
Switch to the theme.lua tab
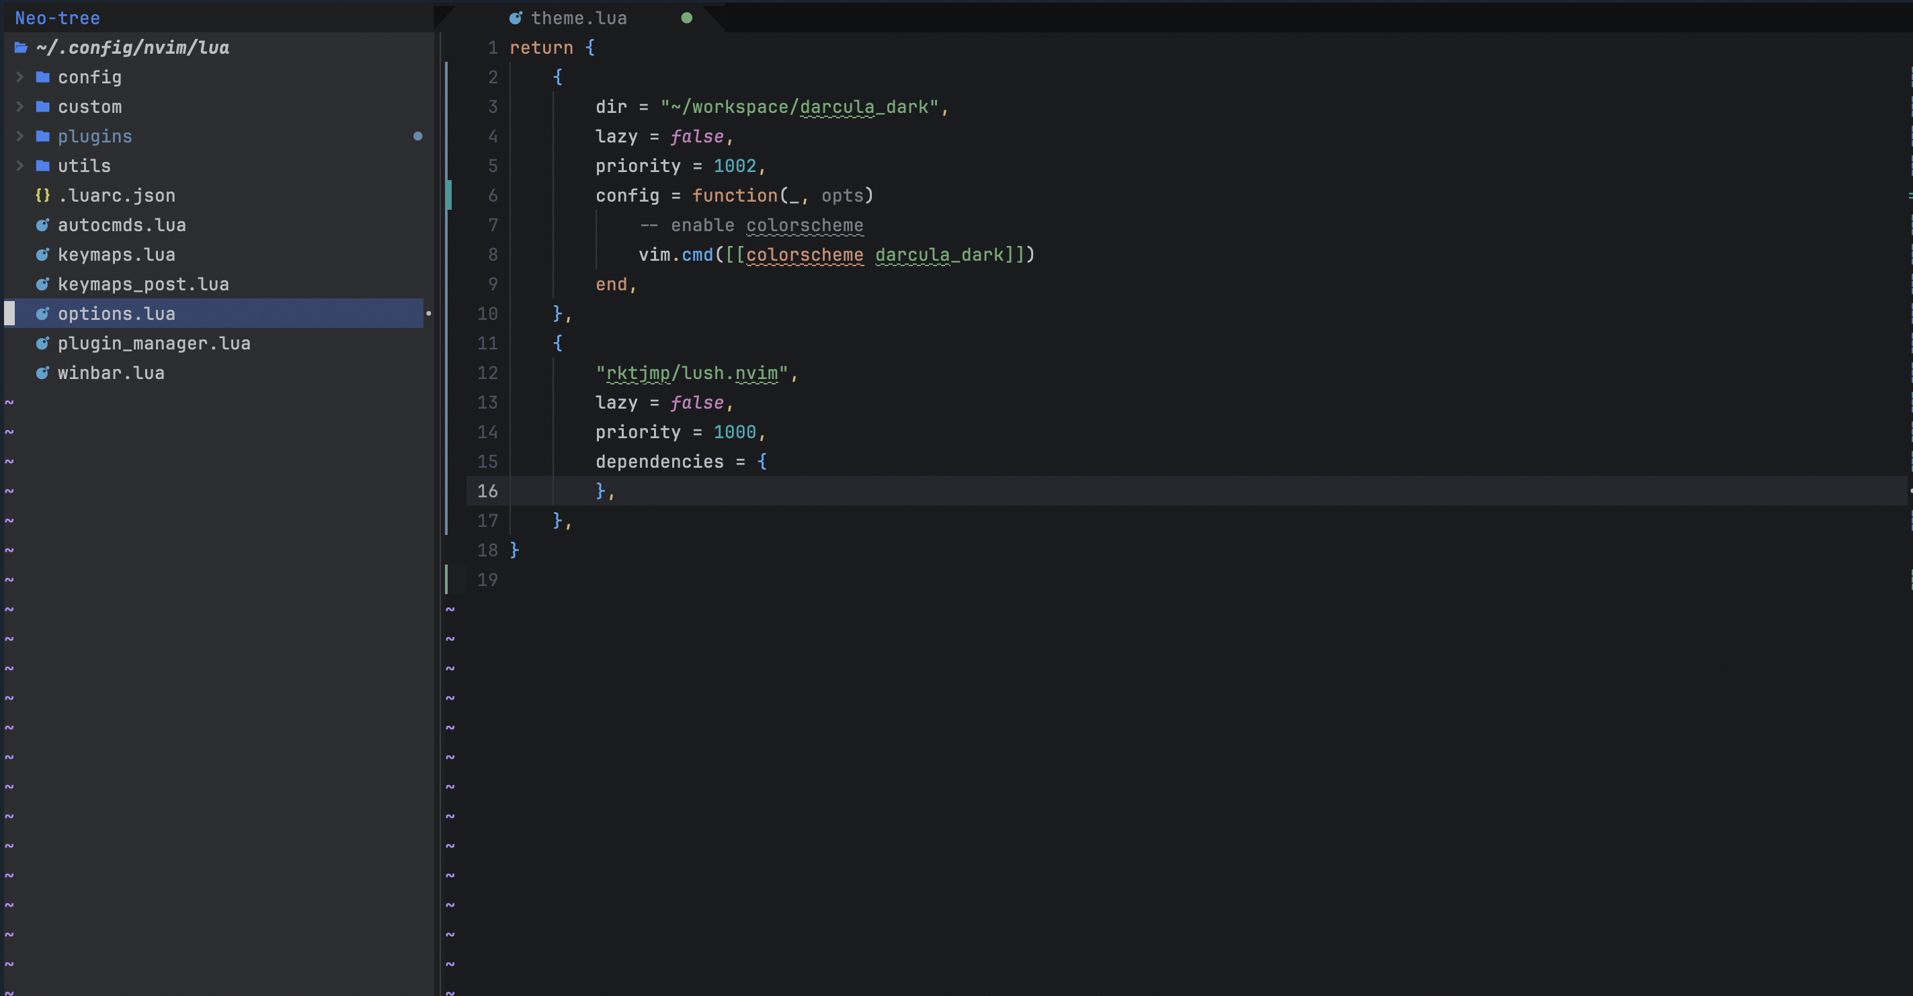579,18
